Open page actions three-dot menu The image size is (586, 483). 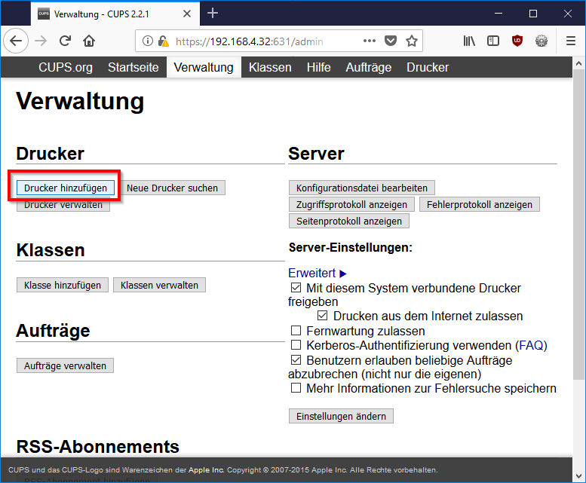pos(370,41)
